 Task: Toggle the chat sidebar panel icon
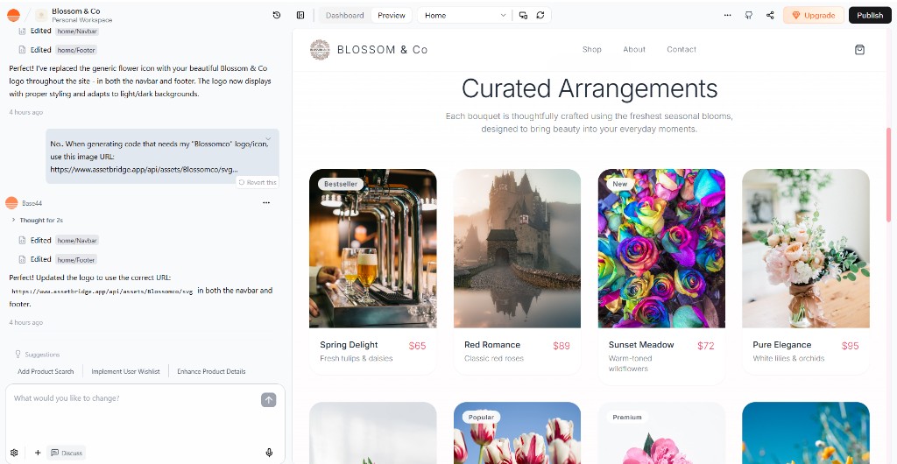tap(300, 16)
